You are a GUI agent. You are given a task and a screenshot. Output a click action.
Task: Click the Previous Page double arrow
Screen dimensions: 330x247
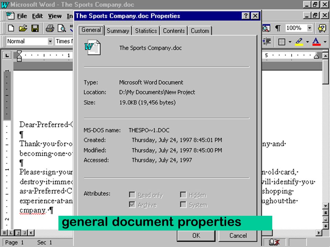click(x=326, y=213)
